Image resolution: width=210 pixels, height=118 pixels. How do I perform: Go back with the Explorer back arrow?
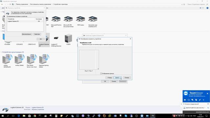pyautogui.click(x=2, y=4)
